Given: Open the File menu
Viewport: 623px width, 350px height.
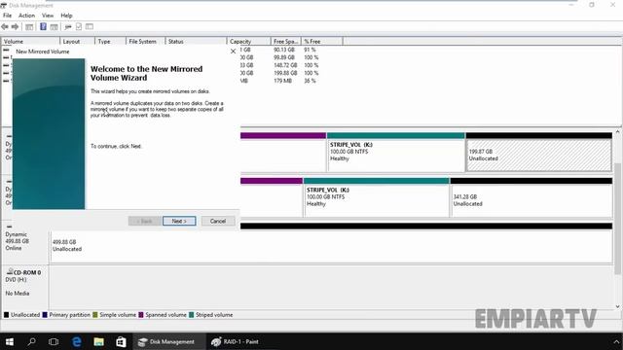Looking at the screenshot, I should tap(7, 16).
